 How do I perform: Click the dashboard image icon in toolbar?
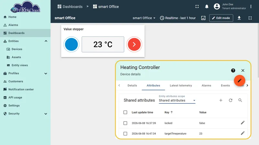(203, 18)
